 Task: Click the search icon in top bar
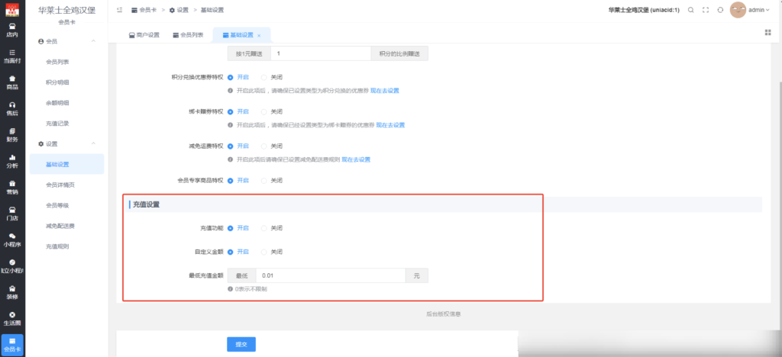pyautogui.click(x=690, y=11)
